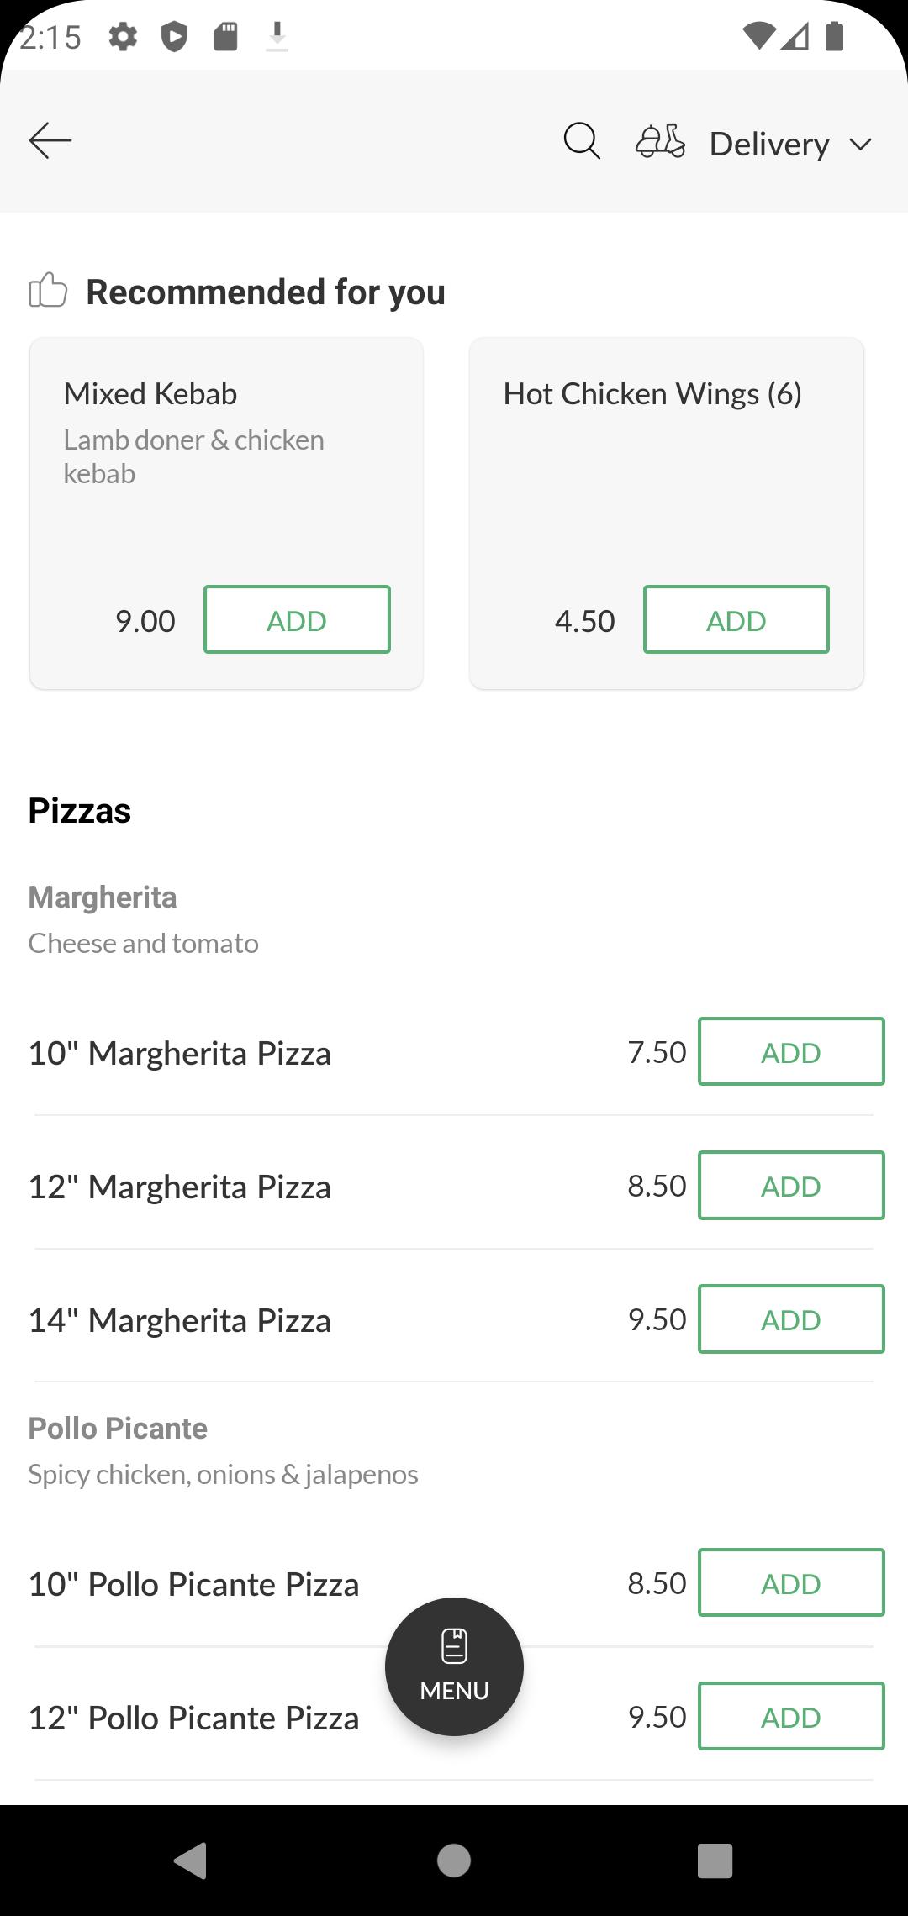Add the 10" Pollo Picante Pizza
The width and height of the screenshot is (908, 1916).
(x=791, y=1582)
